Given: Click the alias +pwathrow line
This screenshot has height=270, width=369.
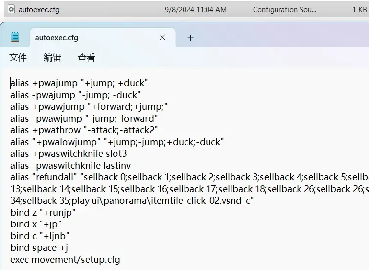Looking at the screenshot, I should click(x=84, y=130).
